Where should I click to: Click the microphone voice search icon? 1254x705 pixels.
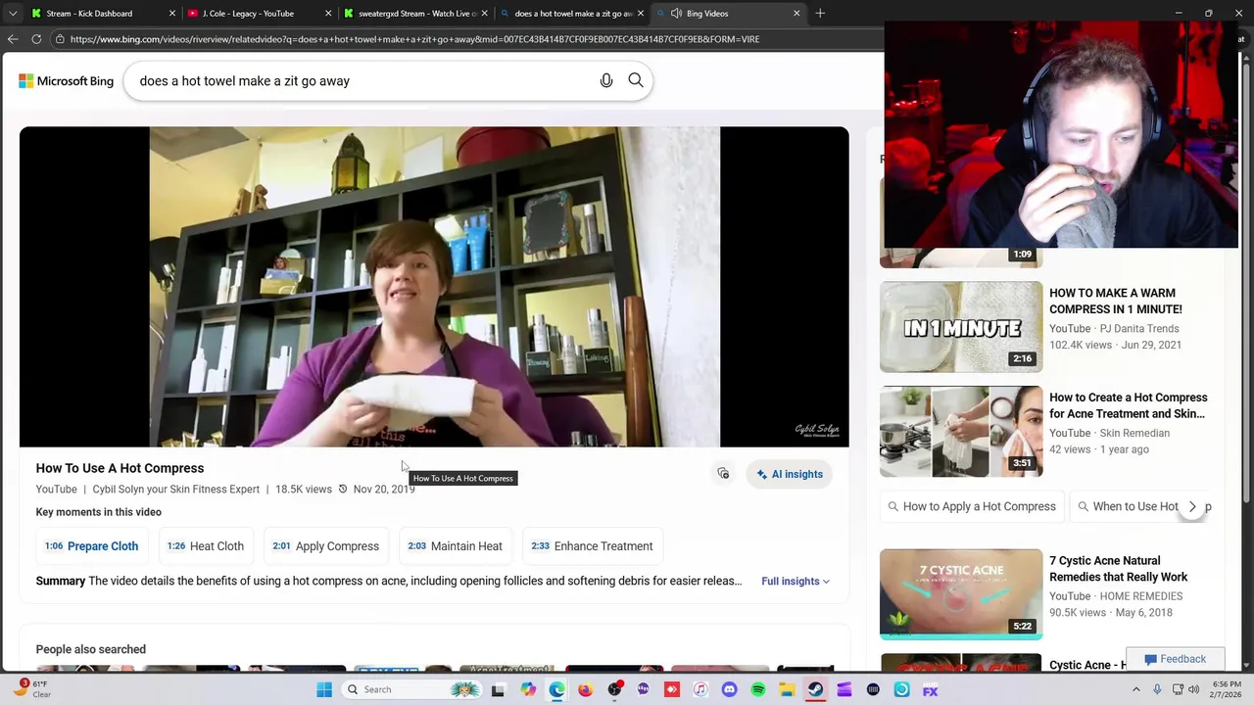tap(606, 81)
